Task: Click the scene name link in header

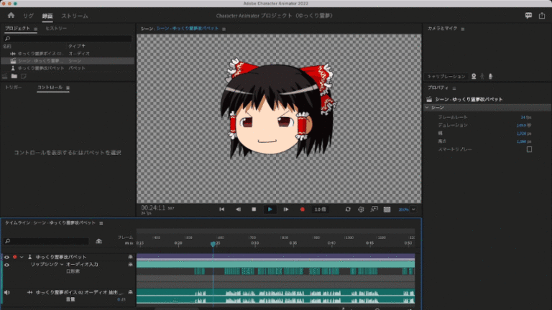Action: click(x=188, y=29)
